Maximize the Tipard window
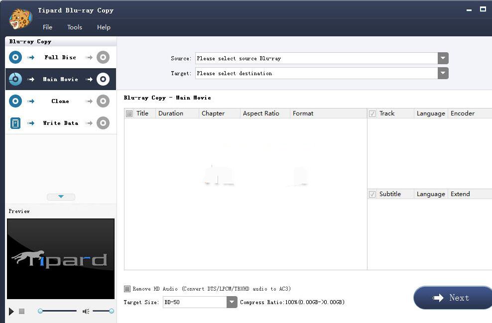This screenshot has width=492, height=323. click(483, 9)
